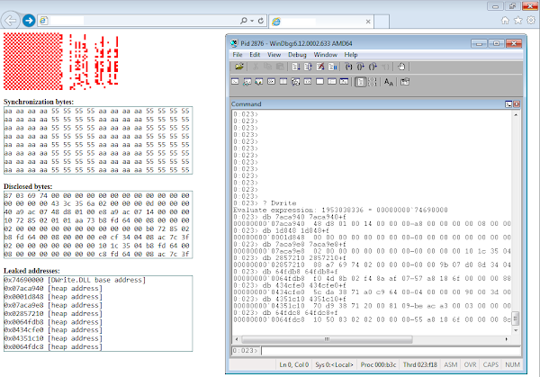Close the Command pane with red X
Screen dimensions: 540x377
tap(518, 104)
